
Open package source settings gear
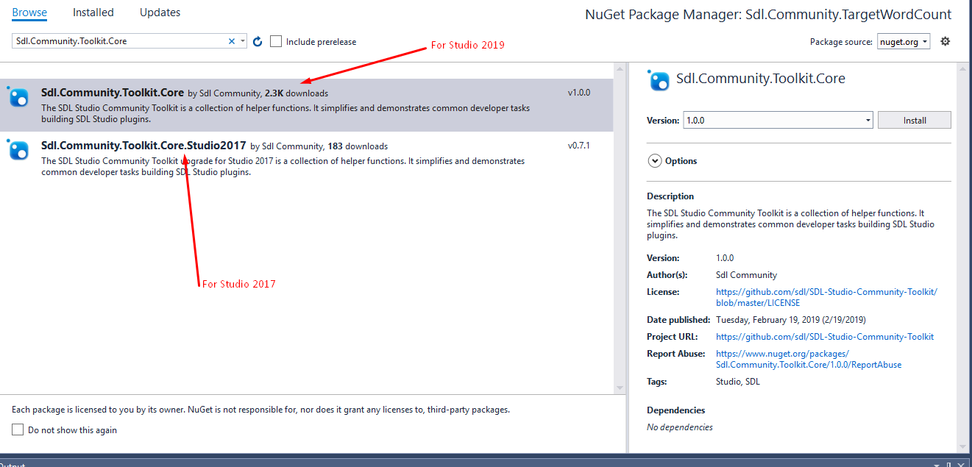pos(946,42)
